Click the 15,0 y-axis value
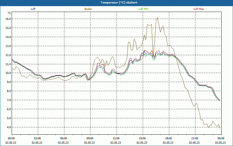The height and width of the screenshot is (146, 233). (x=8, y=28)
